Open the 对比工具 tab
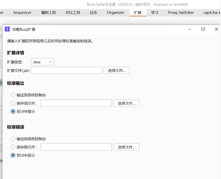The height and width of the screenshot is (179, 221). click(73, 13)
